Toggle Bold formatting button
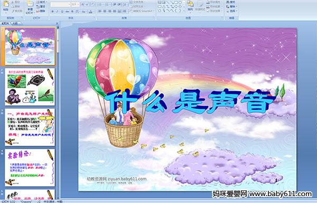Screen dimensions: 317x203 click(x=53, y=12)
